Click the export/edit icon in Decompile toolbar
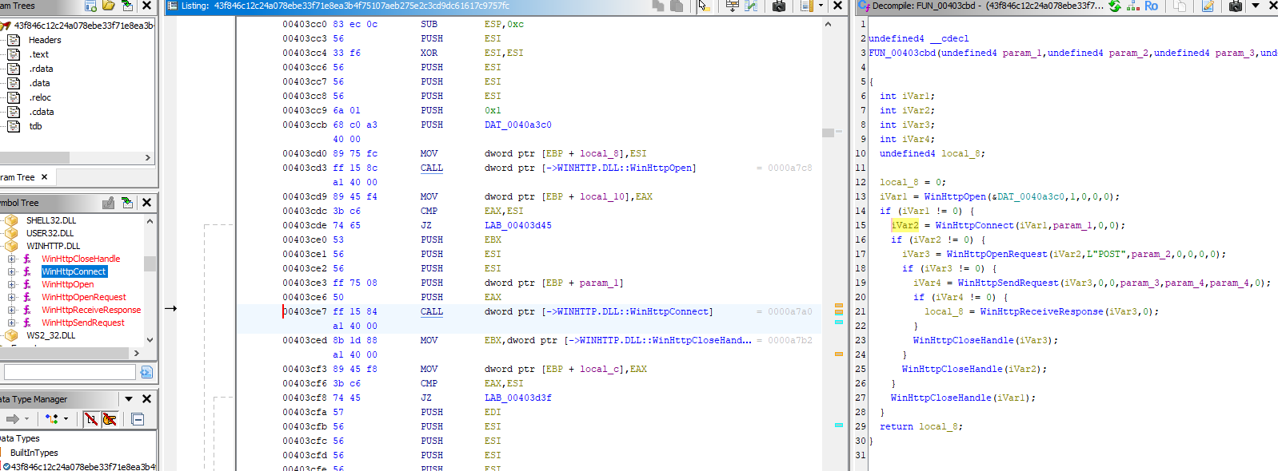 coord(1208,6)
